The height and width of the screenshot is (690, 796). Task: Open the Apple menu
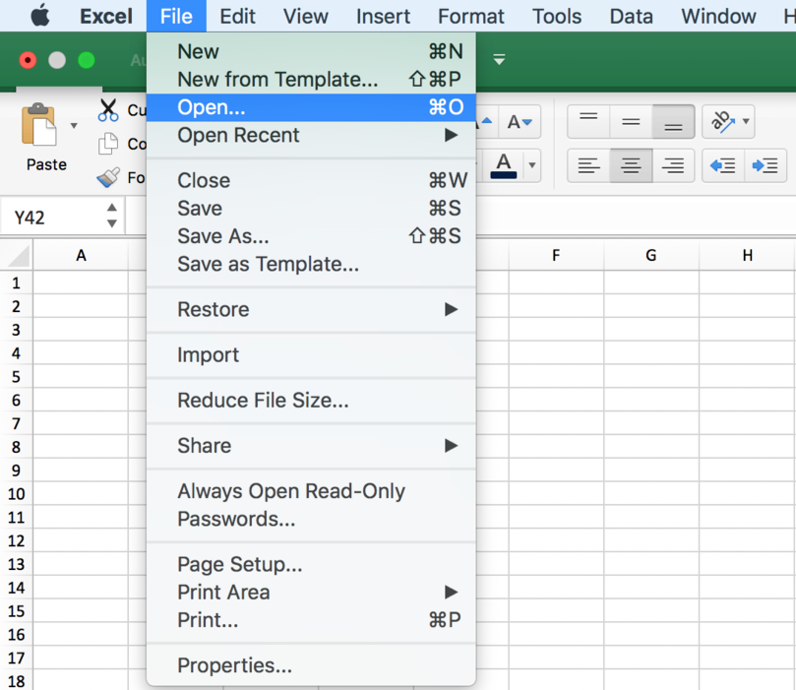(40, 15)
